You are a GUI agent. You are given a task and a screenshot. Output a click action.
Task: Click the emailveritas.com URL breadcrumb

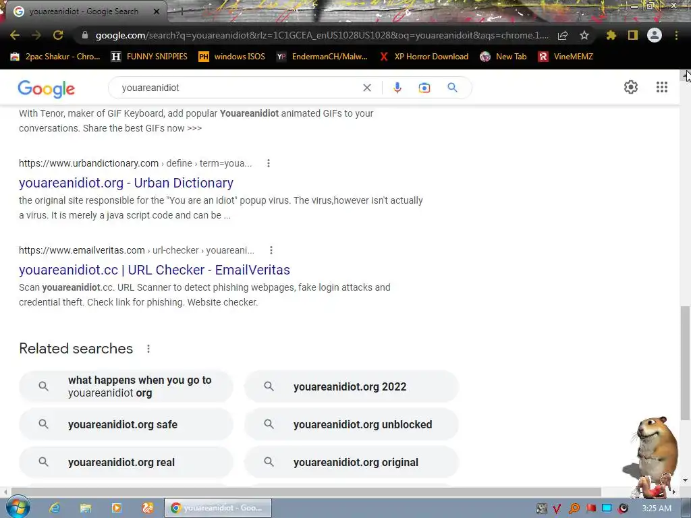[x=136, y=250]
